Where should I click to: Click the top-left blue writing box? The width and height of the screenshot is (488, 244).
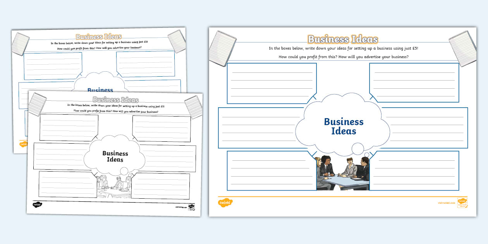(x=271, y=82)
